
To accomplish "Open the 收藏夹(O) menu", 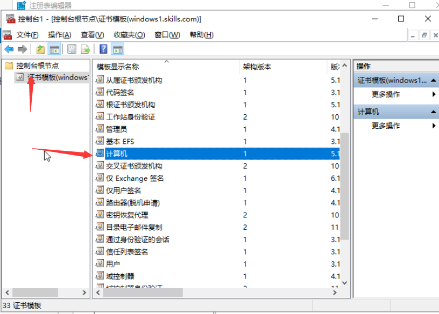I will click(129, 35).
